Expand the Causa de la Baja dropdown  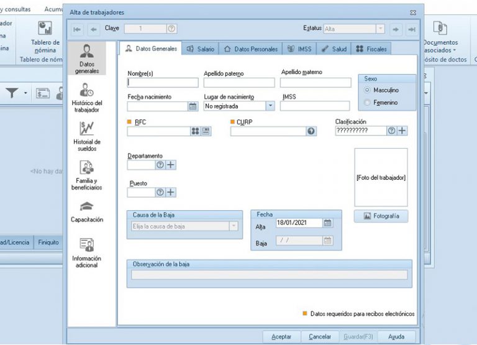(x=234, y=226)
